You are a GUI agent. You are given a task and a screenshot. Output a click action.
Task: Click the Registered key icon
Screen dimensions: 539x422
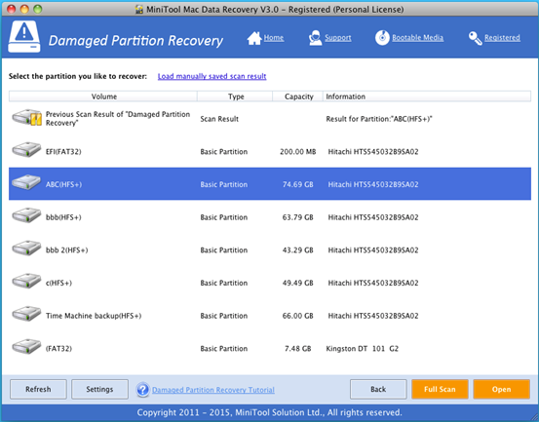point(475,38)
